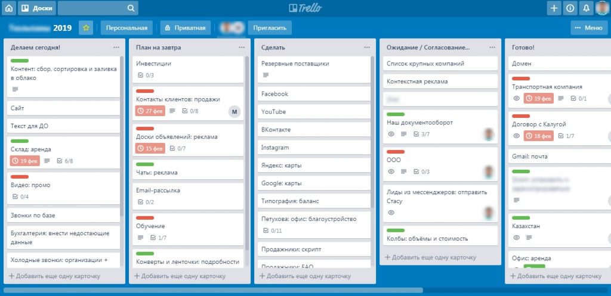611x296 pixels.
Task: Open the Типография: баланс card
Action: 314,201
